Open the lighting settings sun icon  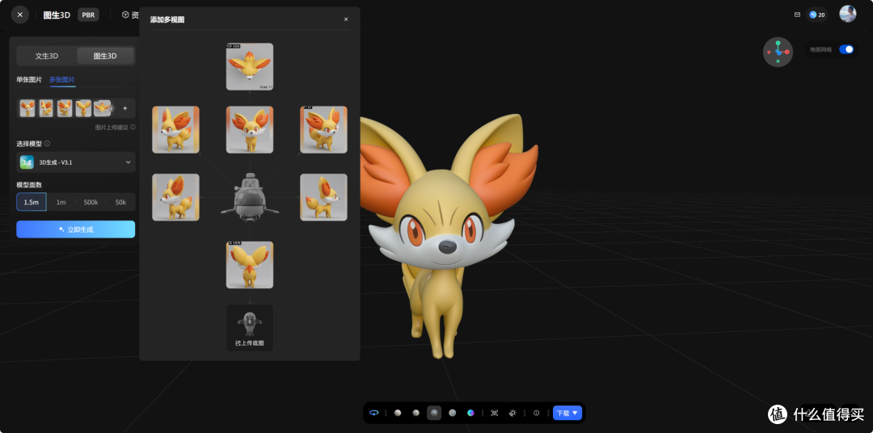pyautogui.click(x=512, y=413)
